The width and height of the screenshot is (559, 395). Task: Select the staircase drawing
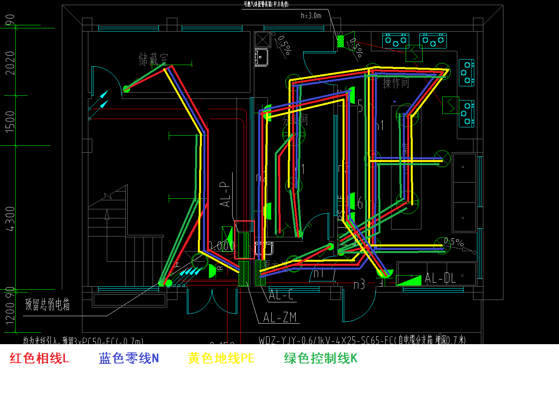pos(125,235)
